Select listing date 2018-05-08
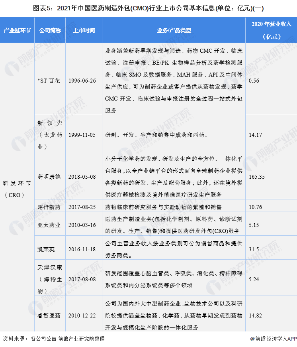Viewport: 297px width, 347px height. click(82, 177)
